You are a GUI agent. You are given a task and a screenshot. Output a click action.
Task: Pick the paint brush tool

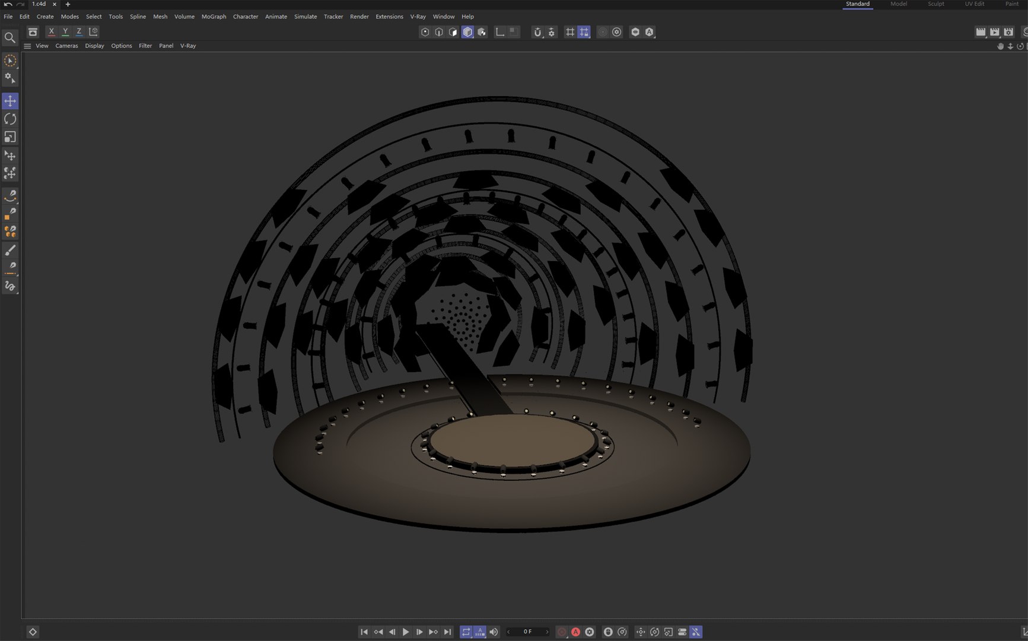[x=10, y=250]
